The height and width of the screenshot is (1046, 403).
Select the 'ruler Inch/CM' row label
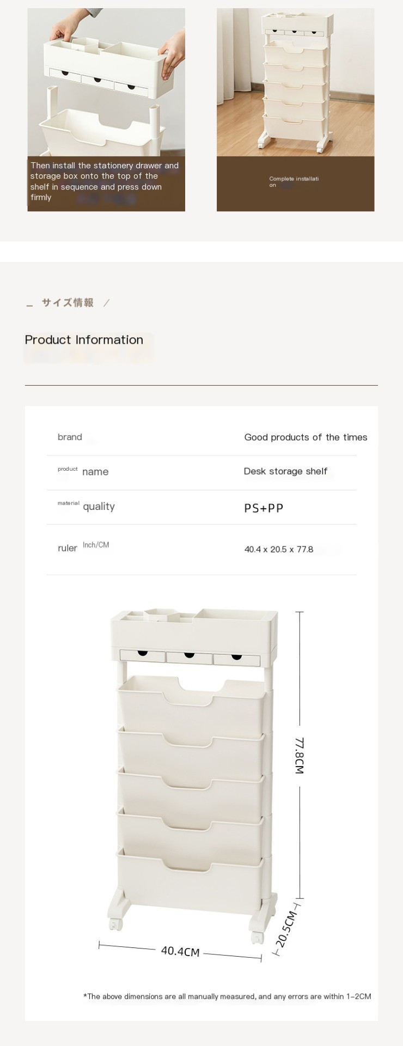(x=83, y=547)
